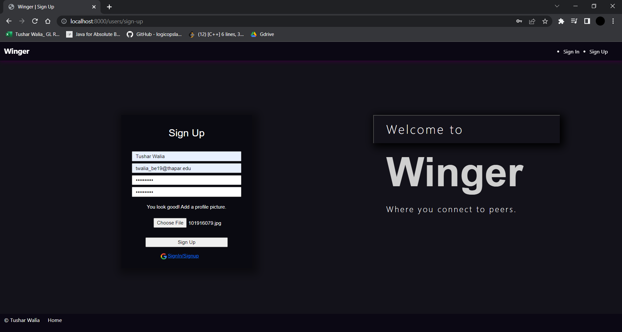Click the password manager key icon
The image size is (622, 332).
pos(519,21)
